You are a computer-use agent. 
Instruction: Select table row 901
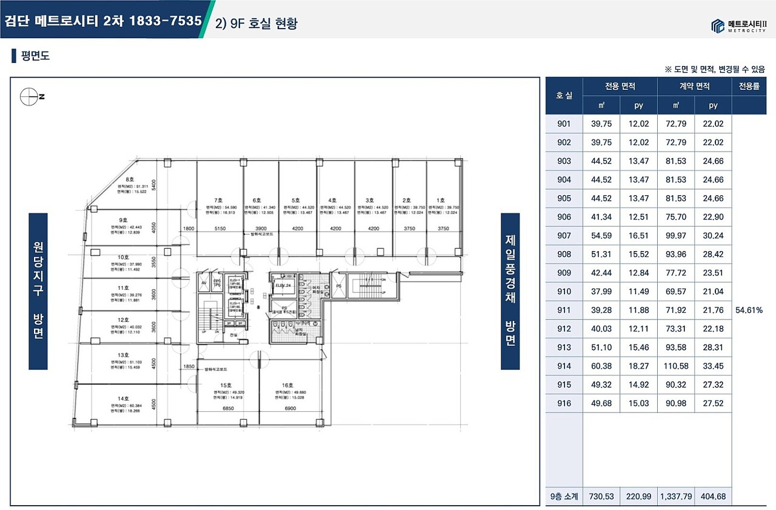coord(638,124)
